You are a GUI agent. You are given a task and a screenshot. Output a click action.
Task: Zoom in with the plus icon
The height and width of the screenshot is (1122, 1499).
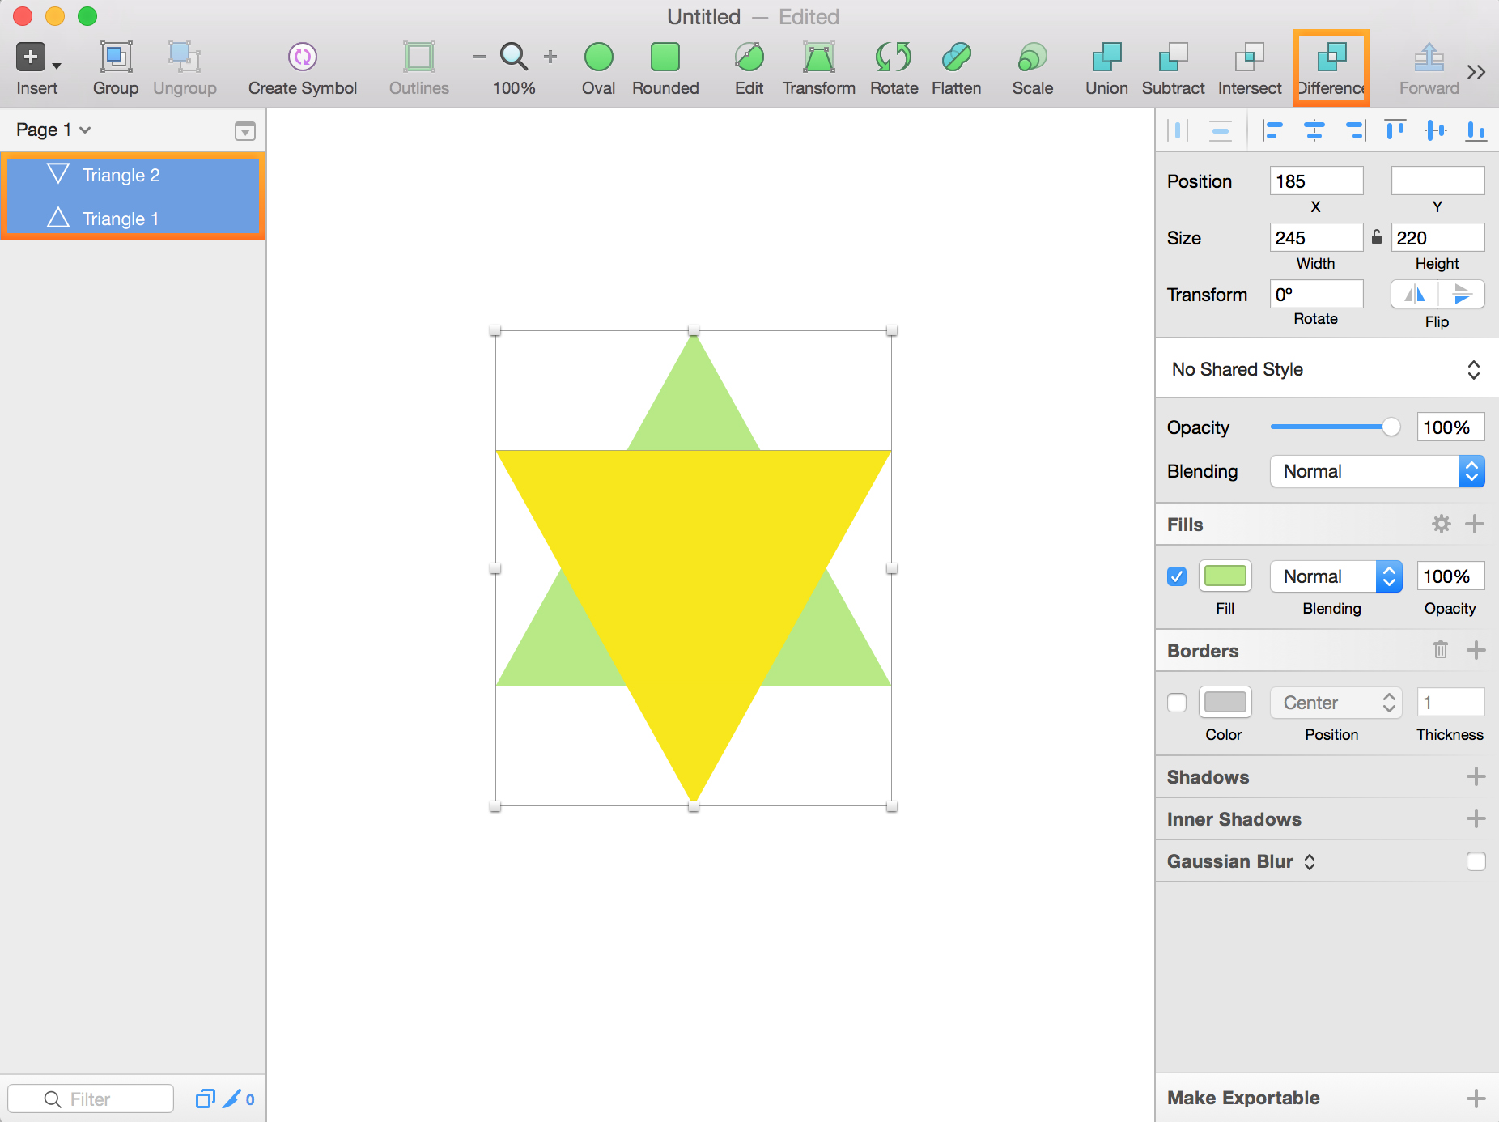tap(550, 57)
